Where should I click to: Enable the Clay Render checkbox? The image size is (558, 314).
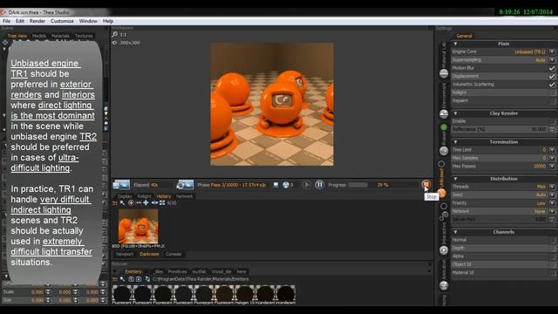552,121
